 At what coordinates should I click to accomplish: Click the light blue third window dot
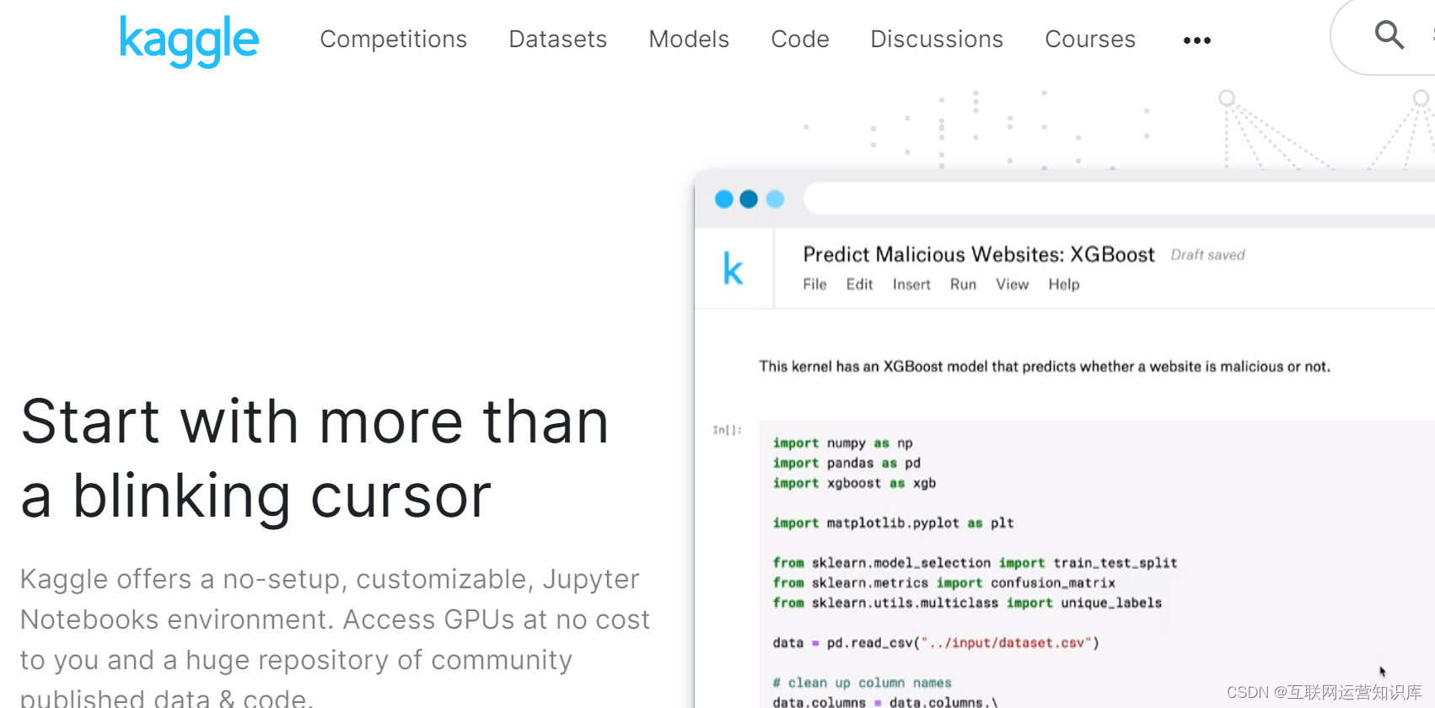pyautogui.click(x=775, y=199)
